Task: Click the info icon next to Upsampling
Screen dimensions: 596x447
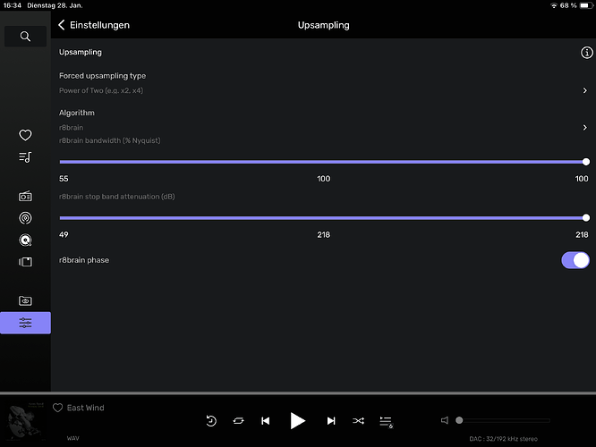Action: 587,53
